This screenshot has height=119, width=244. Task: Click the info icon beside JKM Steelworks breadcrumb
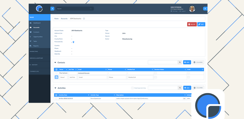84,19
